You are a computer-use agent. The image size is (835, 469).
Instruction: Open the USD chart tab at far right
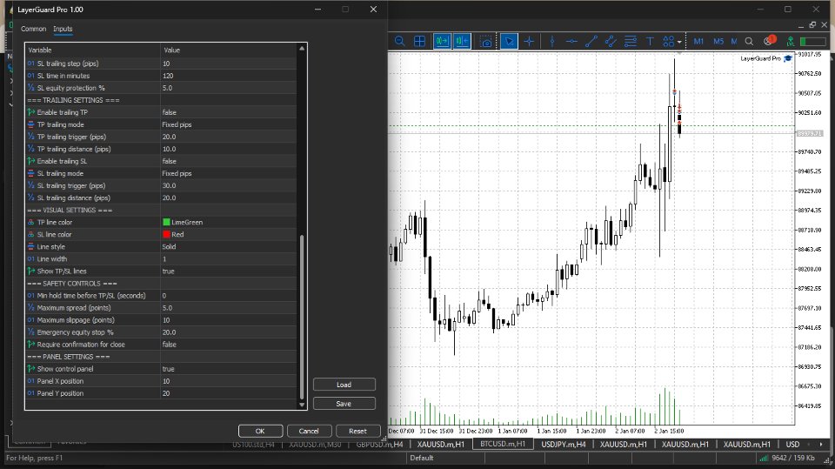tap(792, 444)
